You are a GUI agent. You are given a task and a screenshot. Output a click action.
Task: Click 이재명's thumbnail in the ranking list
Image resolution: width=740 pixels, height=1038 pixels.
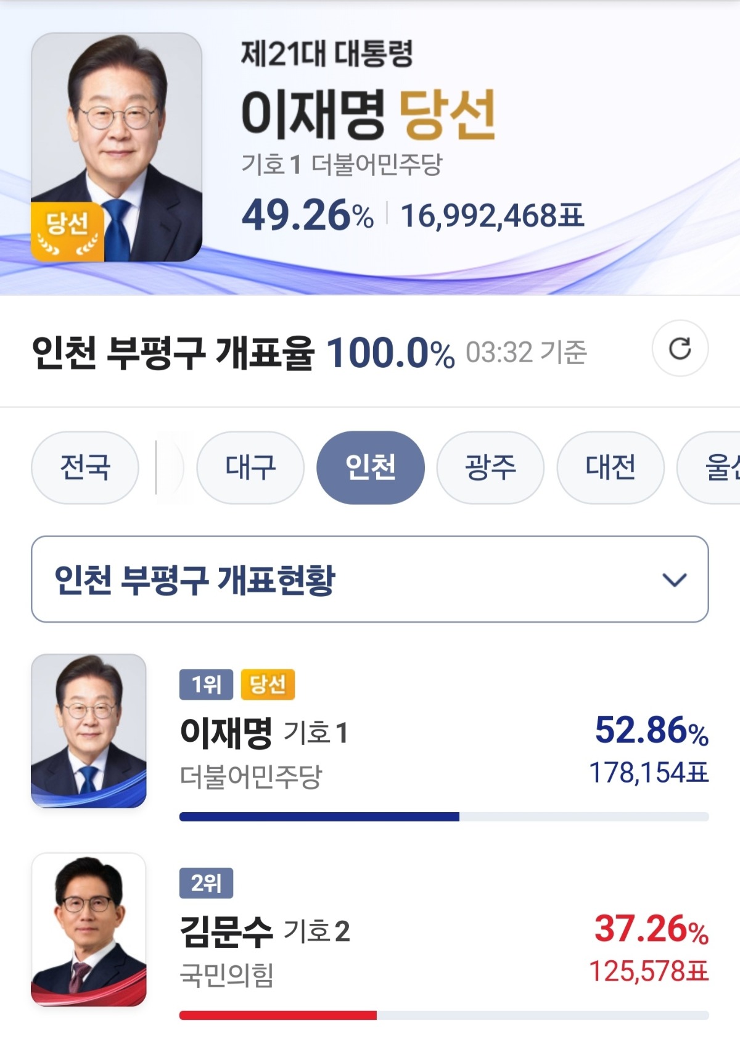tap(89, 731)
